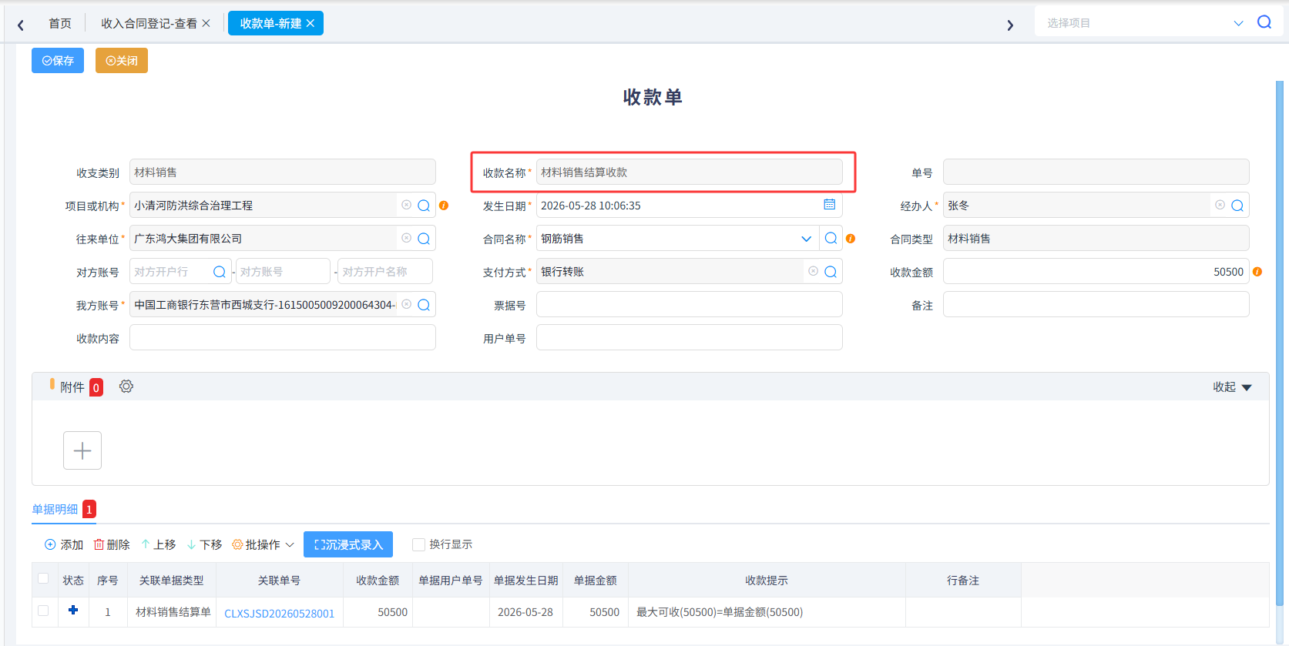Image resolution: width=1289 pixels, height=646 pixels.
Task: Click the blue plus in row 1
Action: [x=73, y=610]
